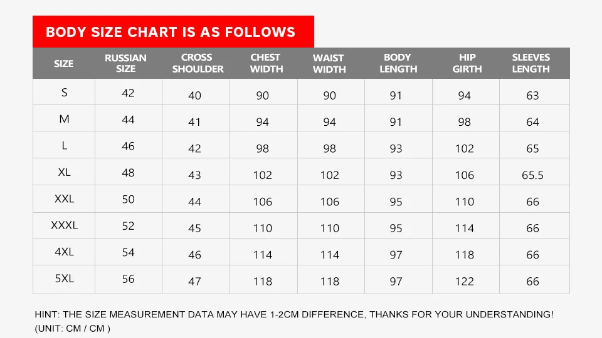Select the BODY LENGTH column header
The width and height of the screenshot is (602, 338).
(398, 63)
